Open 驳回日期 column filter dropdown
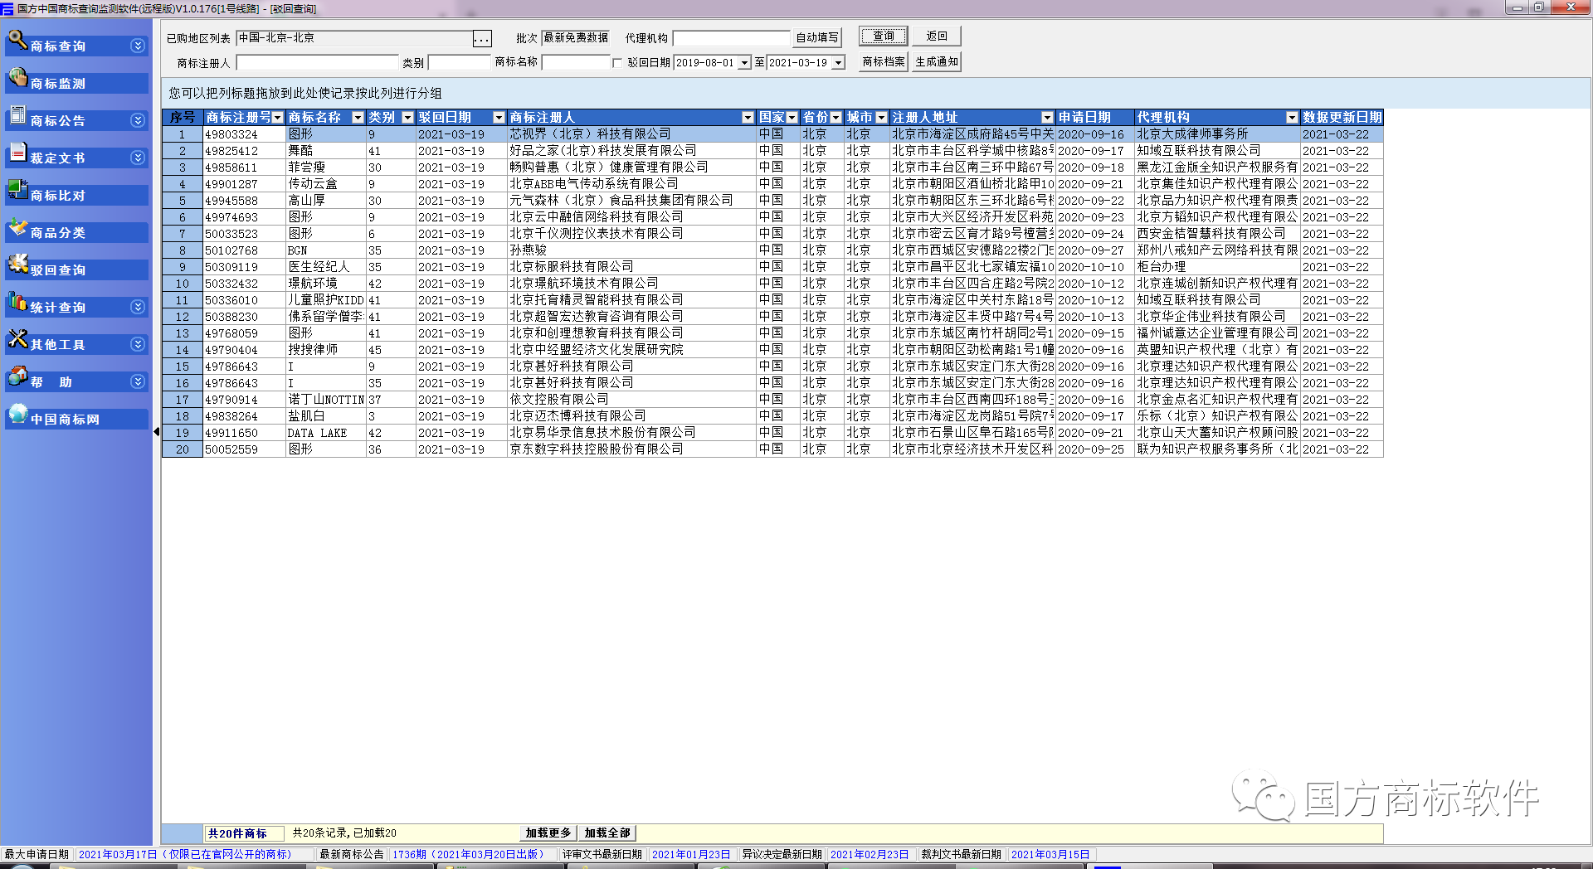 point(499,118)
